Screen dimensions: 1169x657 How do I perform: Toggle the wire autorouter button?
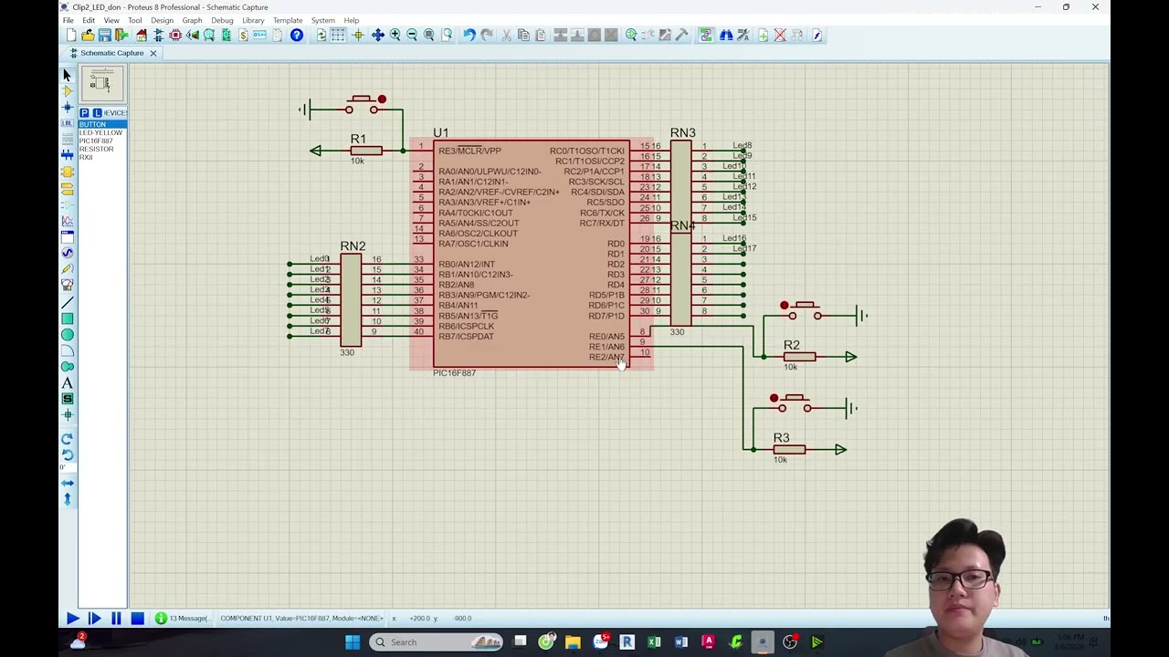pyautogui.click(x=706, y=35)
